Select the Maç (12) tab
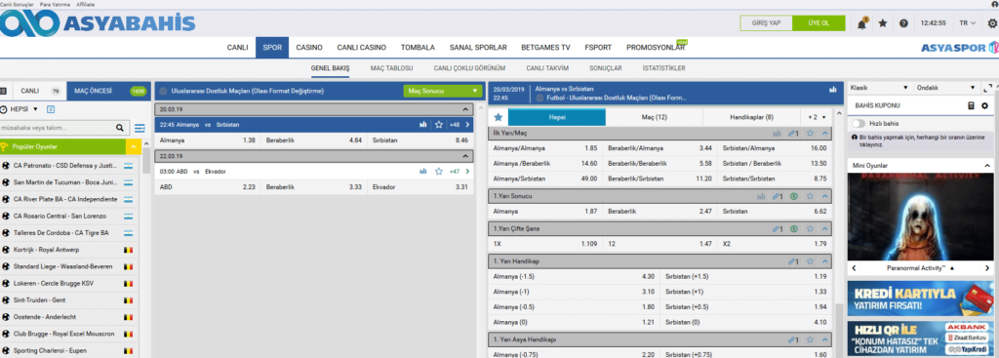 pyautogui.click(x=655, y=117)
